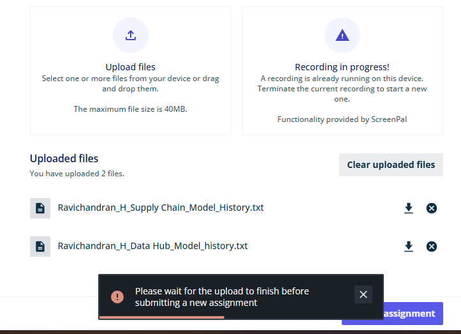Open Ravichandran_H_Supply Chain_Model_History.txt file name

pyautogui.click(x=161, y=208)
